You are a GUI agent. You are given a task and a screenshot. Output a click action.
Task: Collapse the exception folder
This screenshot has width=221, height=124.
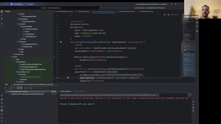pos(17,19)
